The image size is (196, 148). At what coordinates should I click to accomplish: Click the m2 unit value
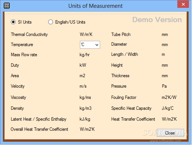pyautogui.click(x=83, y=76)
